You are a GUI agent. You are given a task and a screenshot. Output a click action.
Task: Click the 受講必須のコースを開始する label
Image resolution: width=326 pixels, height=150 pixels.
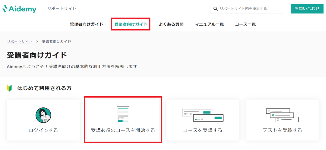pos(123,130)
